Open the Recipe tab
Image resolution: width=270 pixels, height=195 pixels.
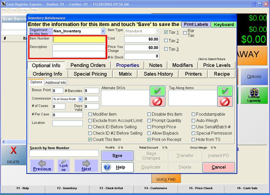[222, 74]
